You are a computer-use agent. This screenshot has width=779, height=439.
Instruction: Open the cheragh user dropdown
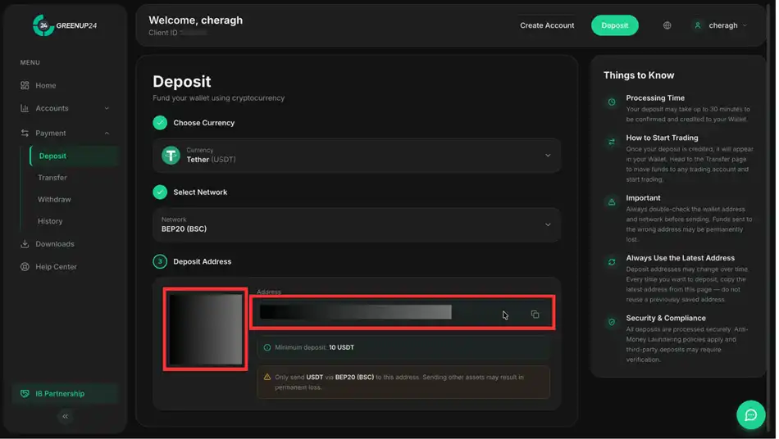721,25
